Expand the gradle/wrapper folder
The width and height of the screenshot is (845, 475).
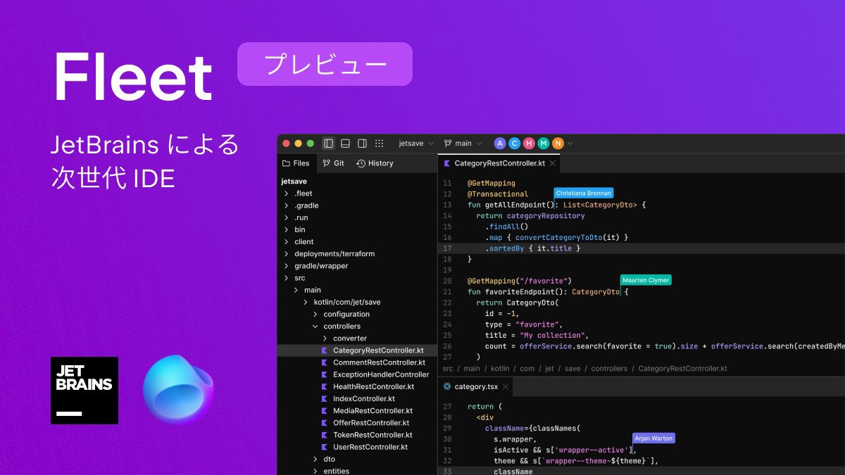286,266
